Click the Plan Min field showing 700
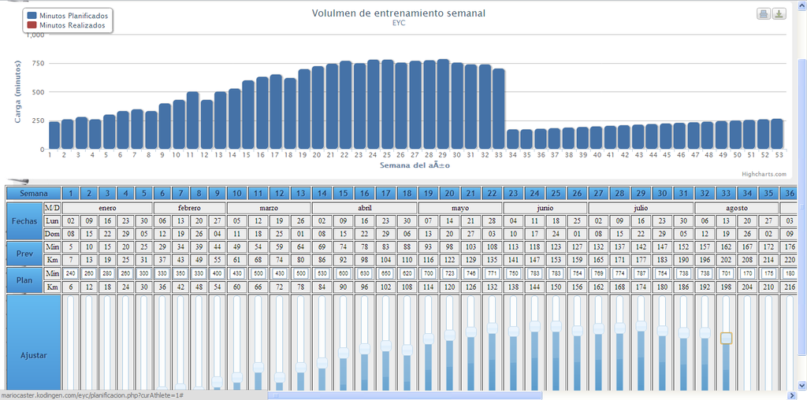807x400 pixels. (x=428, y=273)
